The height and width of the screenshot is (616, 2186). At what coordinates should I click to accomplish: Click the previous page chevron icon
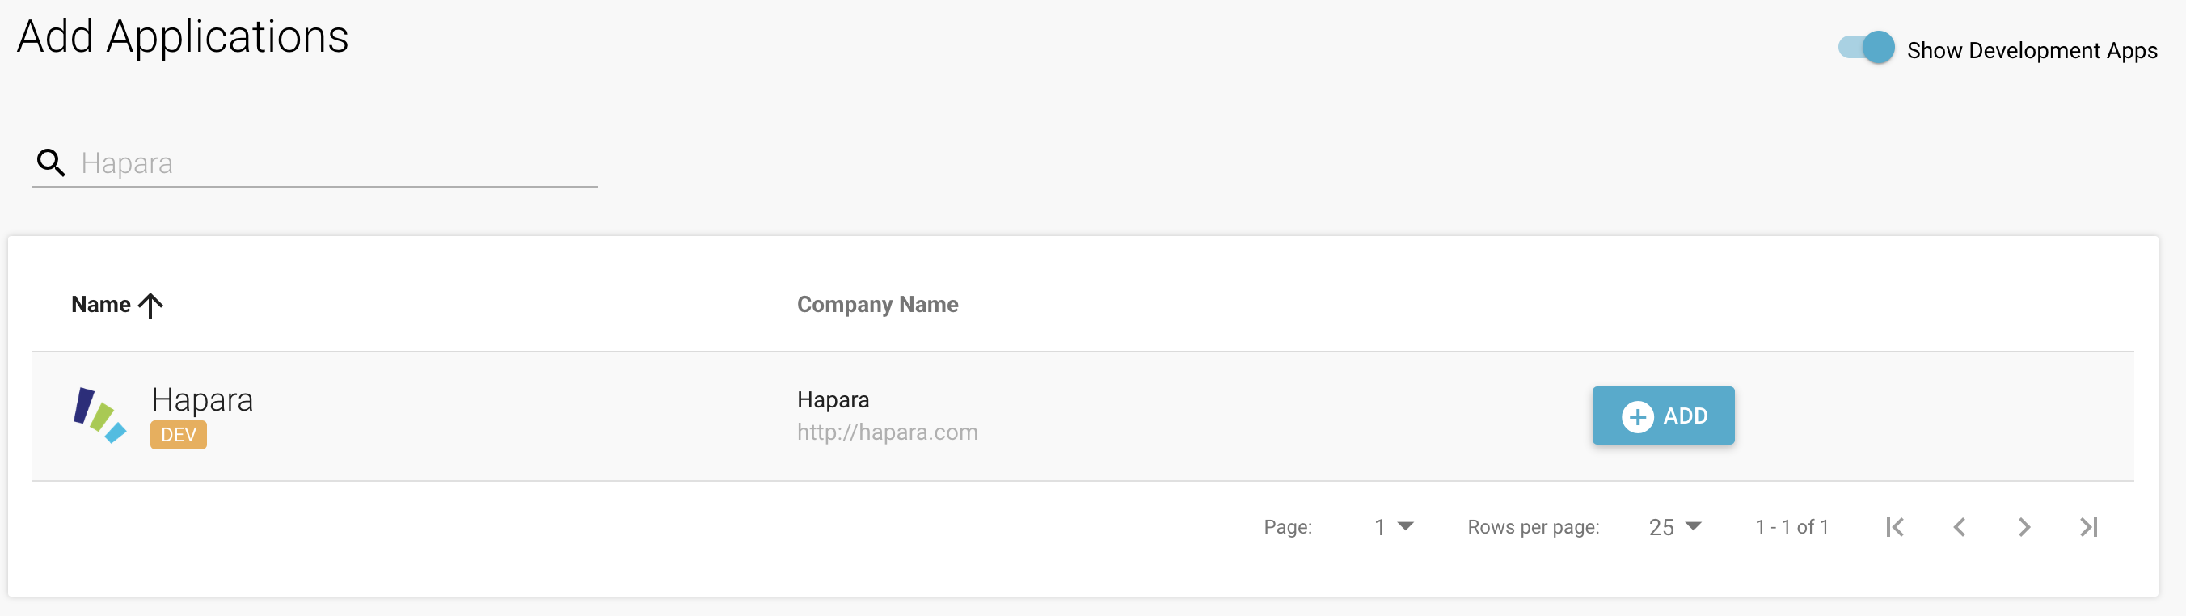tap(1960, 527)
